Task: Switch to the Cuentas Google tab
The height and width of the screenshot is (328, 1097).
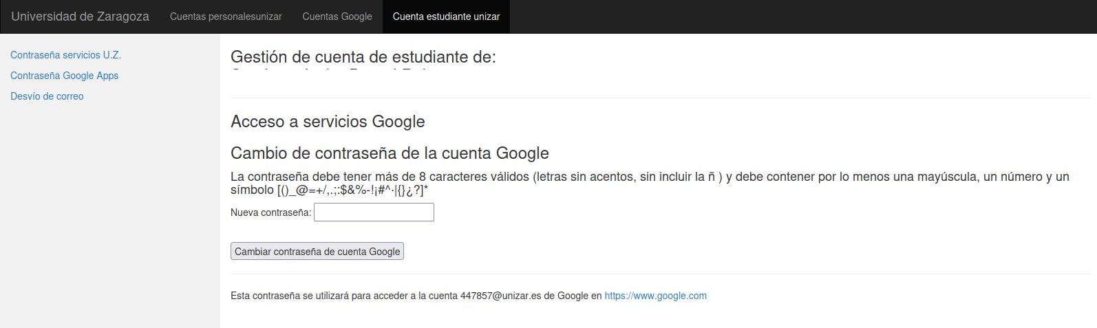Action: 337,17
